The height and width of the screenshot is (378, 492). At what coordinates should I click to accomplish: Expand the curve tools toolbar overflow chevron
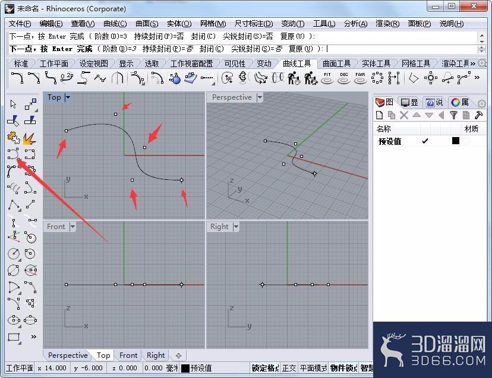tap(477, 78)
